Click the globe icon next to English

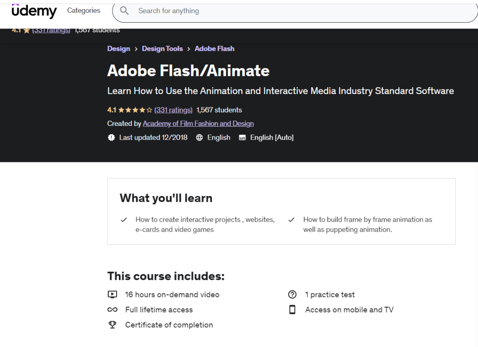(x=199, y=137)
